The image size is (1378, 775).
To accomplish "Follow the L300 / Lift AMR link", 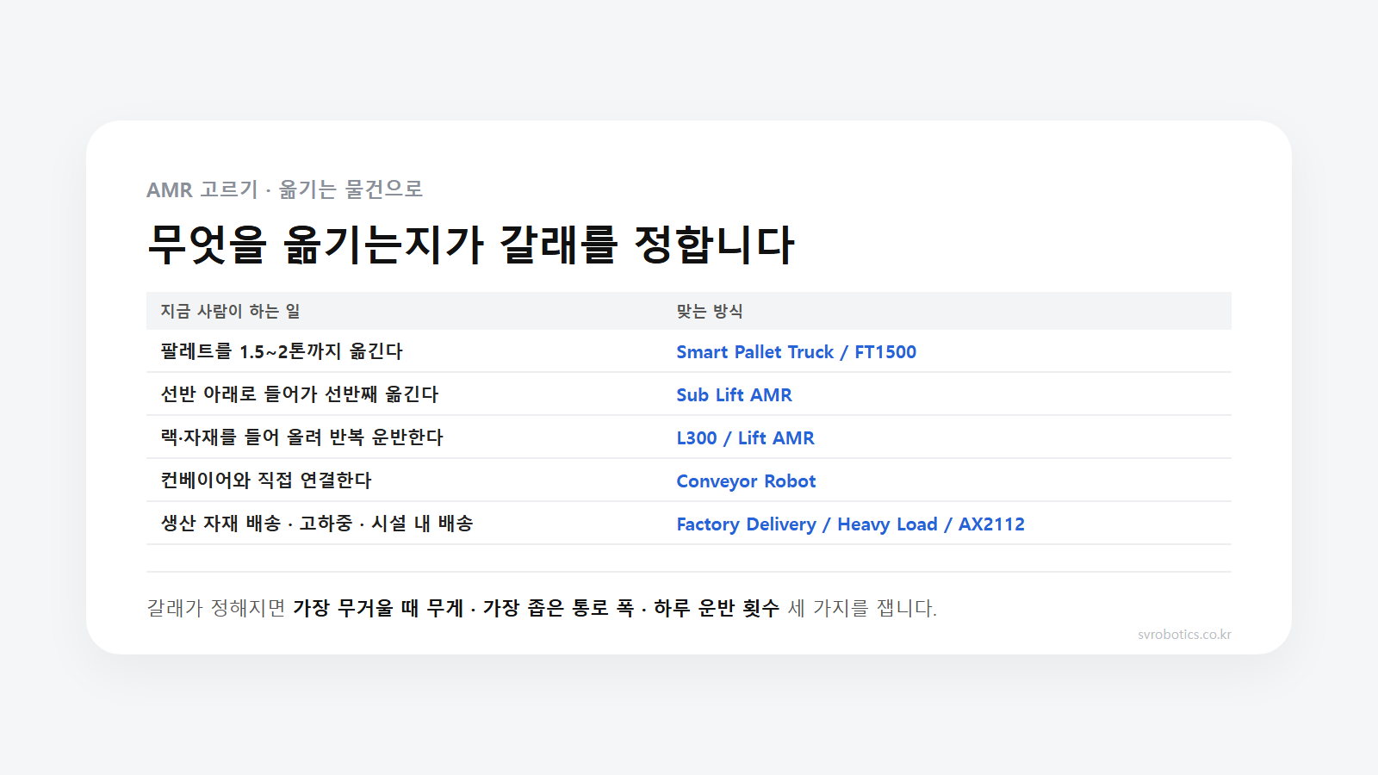I will [x=745, y=437].
